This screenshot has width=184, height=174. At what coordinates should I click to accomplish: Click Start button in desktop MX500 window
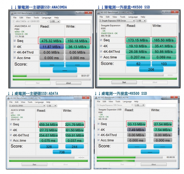tap(122, 164)
